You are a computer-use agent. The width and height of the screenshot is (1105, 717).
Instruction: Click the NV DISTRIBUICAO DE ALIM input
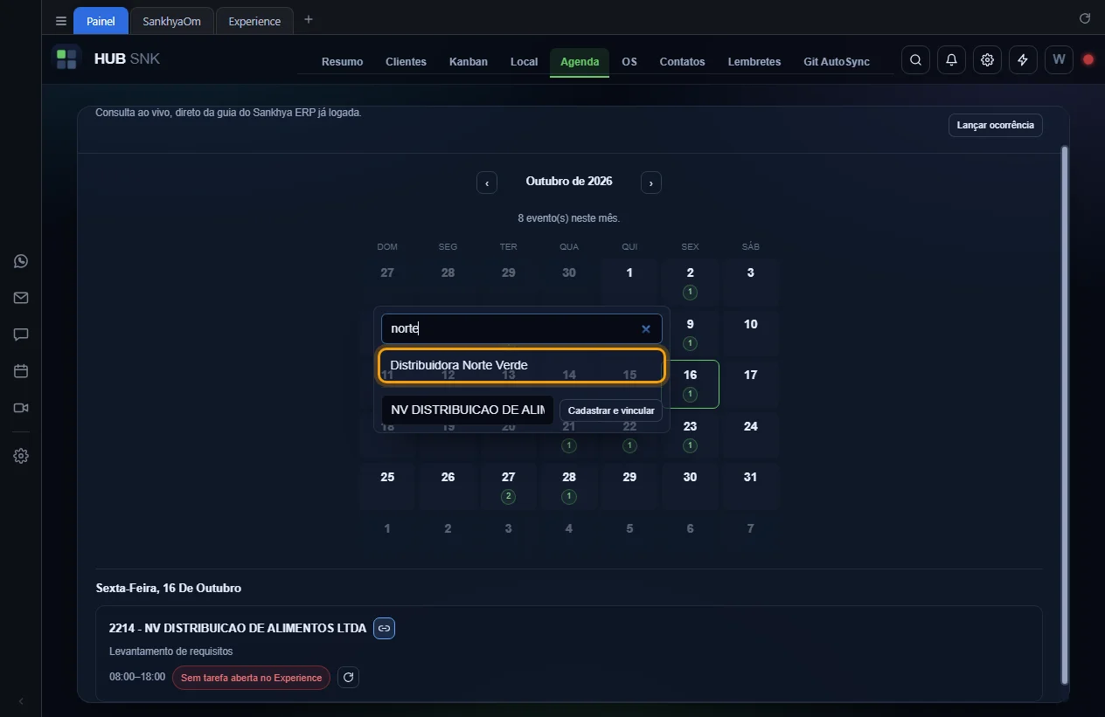(468, 410)
